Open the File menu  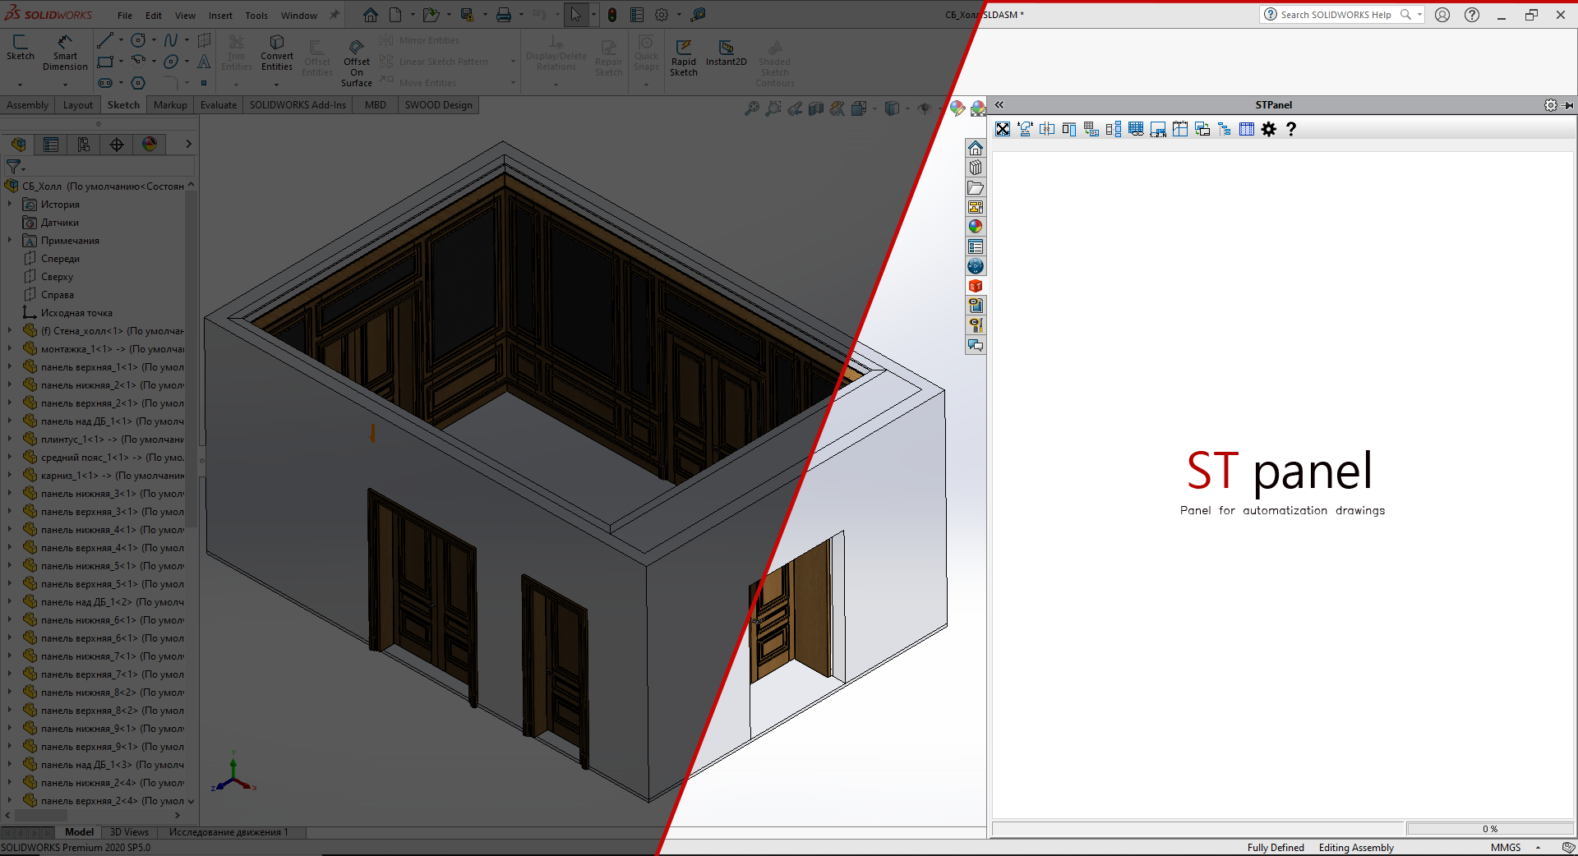[125, 16]
